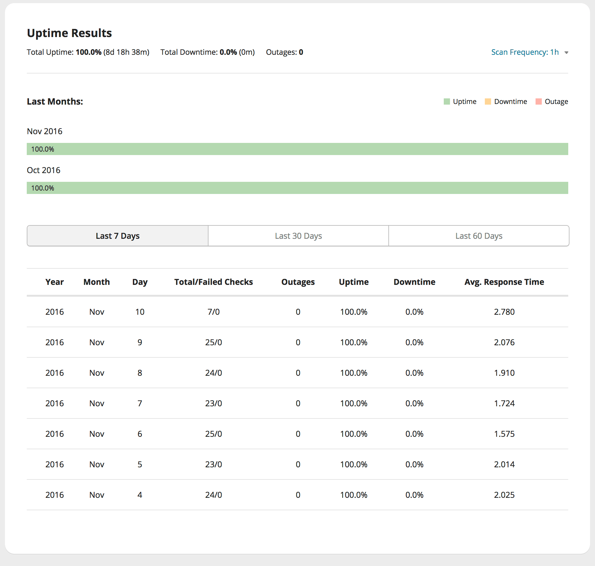This screenshot has width=595, height=566.
Task: Click the orange Downtime legend swatch
Action: [488, 101]
